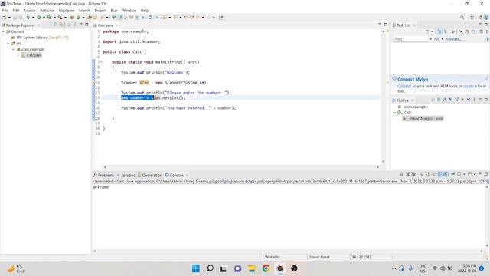Minimize the Package Explorer view
The height and width of the screenshot is (276, 490).
point(81,25)
